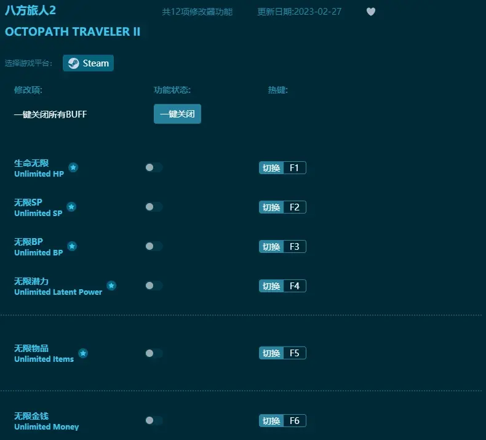The width and height of the screenshot is (486, 440).
Task: Enable the Unlimited BP switch
Action: pos(154,246)
